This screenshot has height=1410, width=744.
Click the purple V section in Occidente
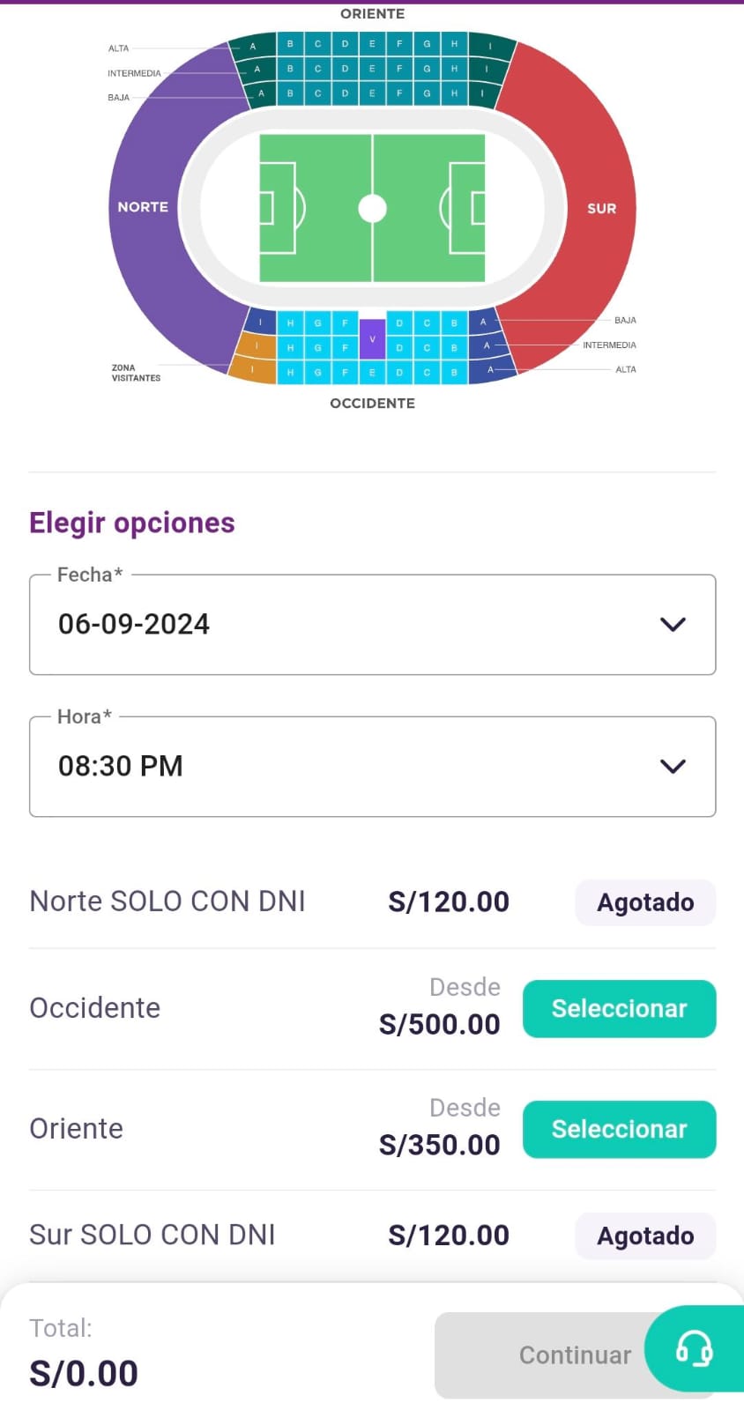click(x=372, y=338)
